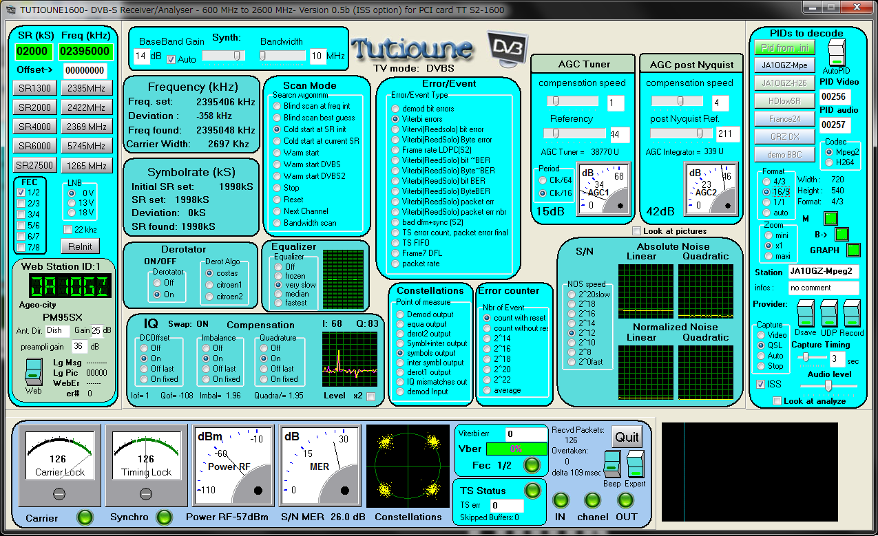Click the chanel green LED

coord(592,500)
